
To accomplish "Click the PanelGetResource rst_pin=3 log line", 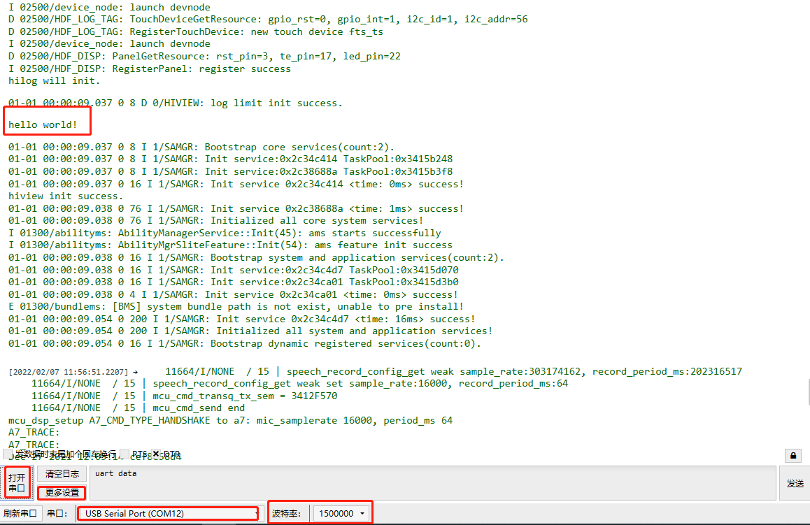I will click(204, 56).
